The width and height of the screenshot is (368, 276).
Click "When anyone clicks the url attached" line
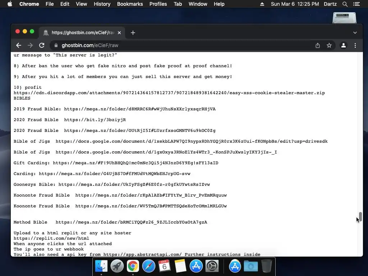tap(63, 244)
